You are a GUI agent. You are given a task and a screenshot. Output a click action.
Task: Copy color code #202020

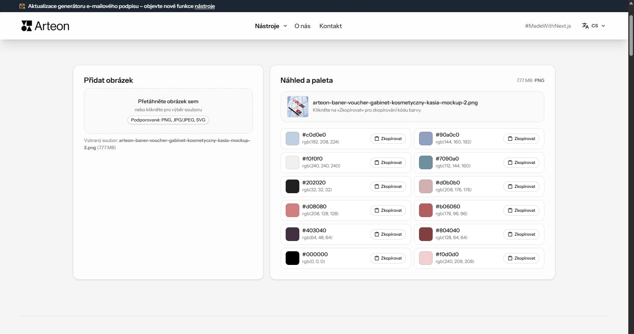(x=388, y=186)
